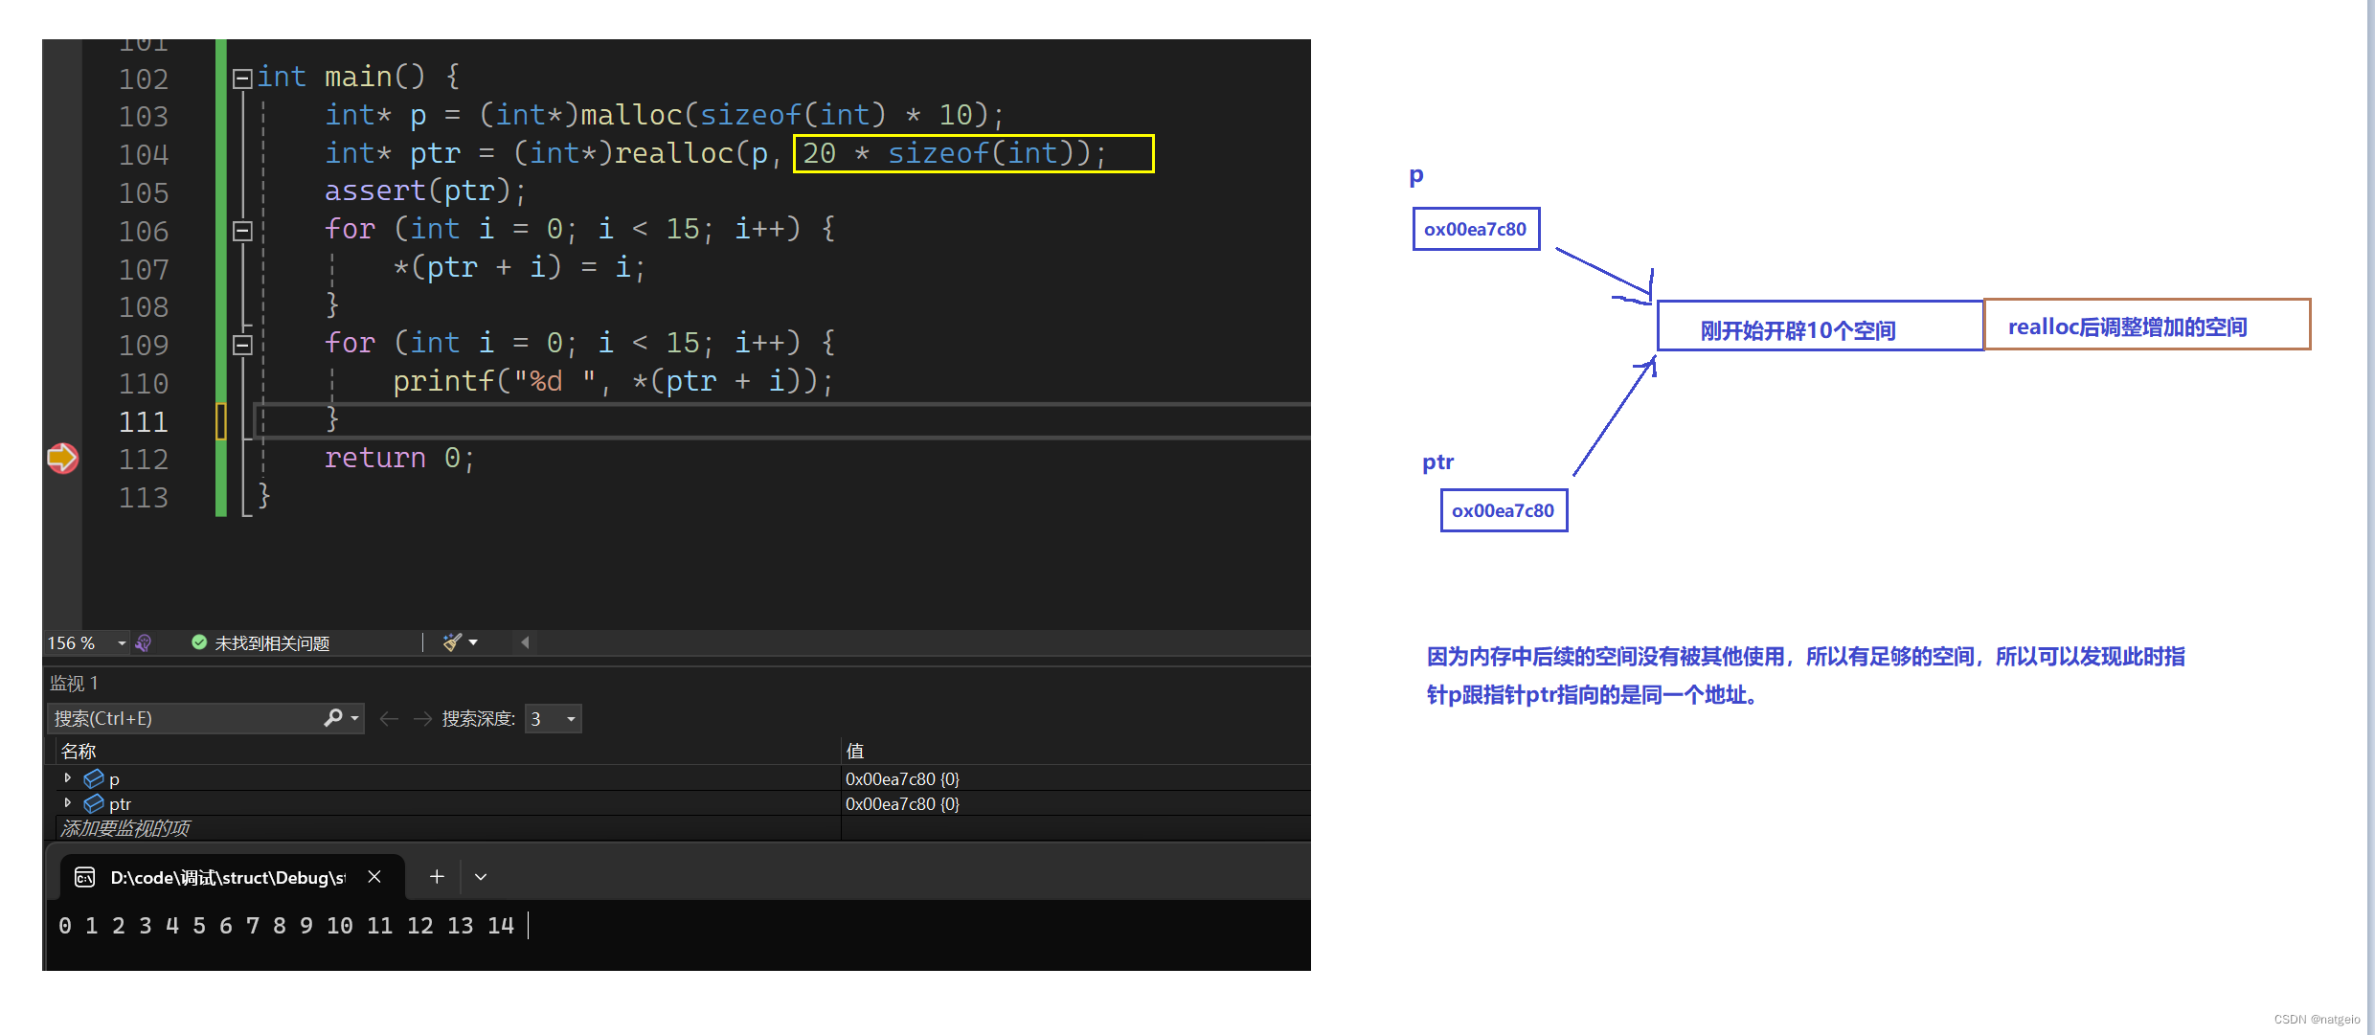Click the Code Cleanup broom icon

click(x=450, y=642)
